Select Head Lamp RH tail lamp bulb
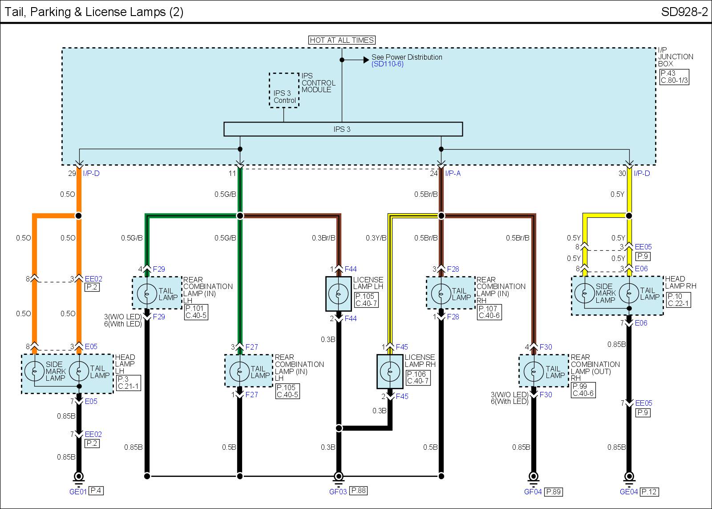The height and width of the screenshot is (509, 712). [x=629, y=293]
